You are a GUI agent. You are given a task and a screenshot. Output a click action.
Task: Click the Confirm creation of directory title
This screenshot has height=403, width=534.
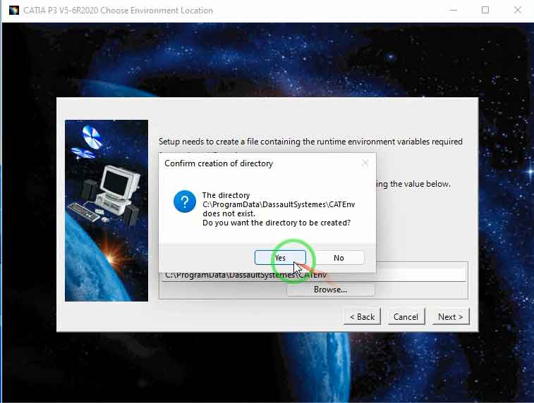[x=219, y=163]
